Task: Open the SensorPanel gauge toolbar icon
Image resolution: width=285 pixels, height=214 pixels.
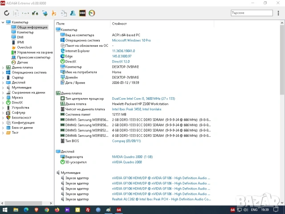Action: pos(92,13)
